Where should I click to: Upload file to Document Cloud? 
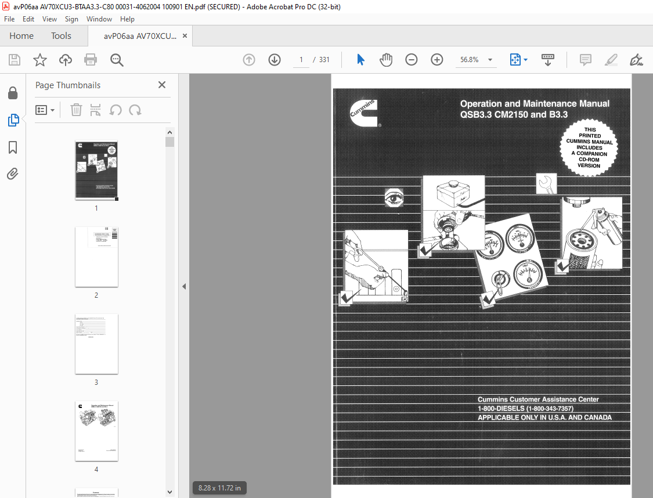pyautogui.click(x=66, y=60)
